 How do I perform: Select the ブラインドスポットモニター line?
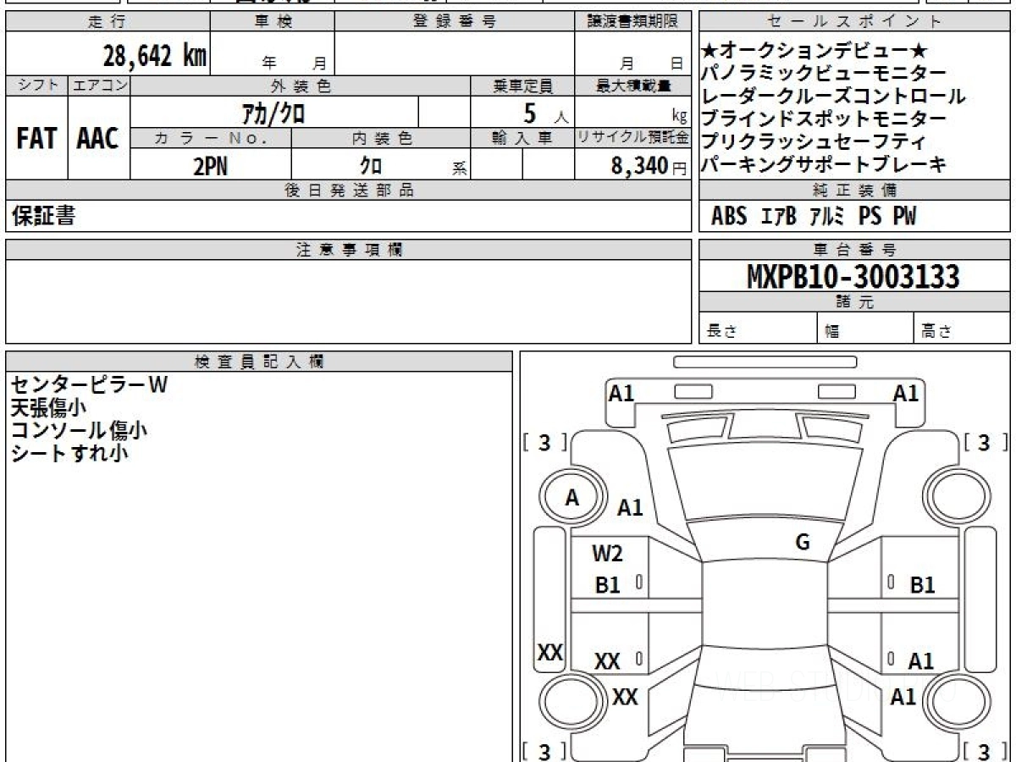tap(824, 119)
